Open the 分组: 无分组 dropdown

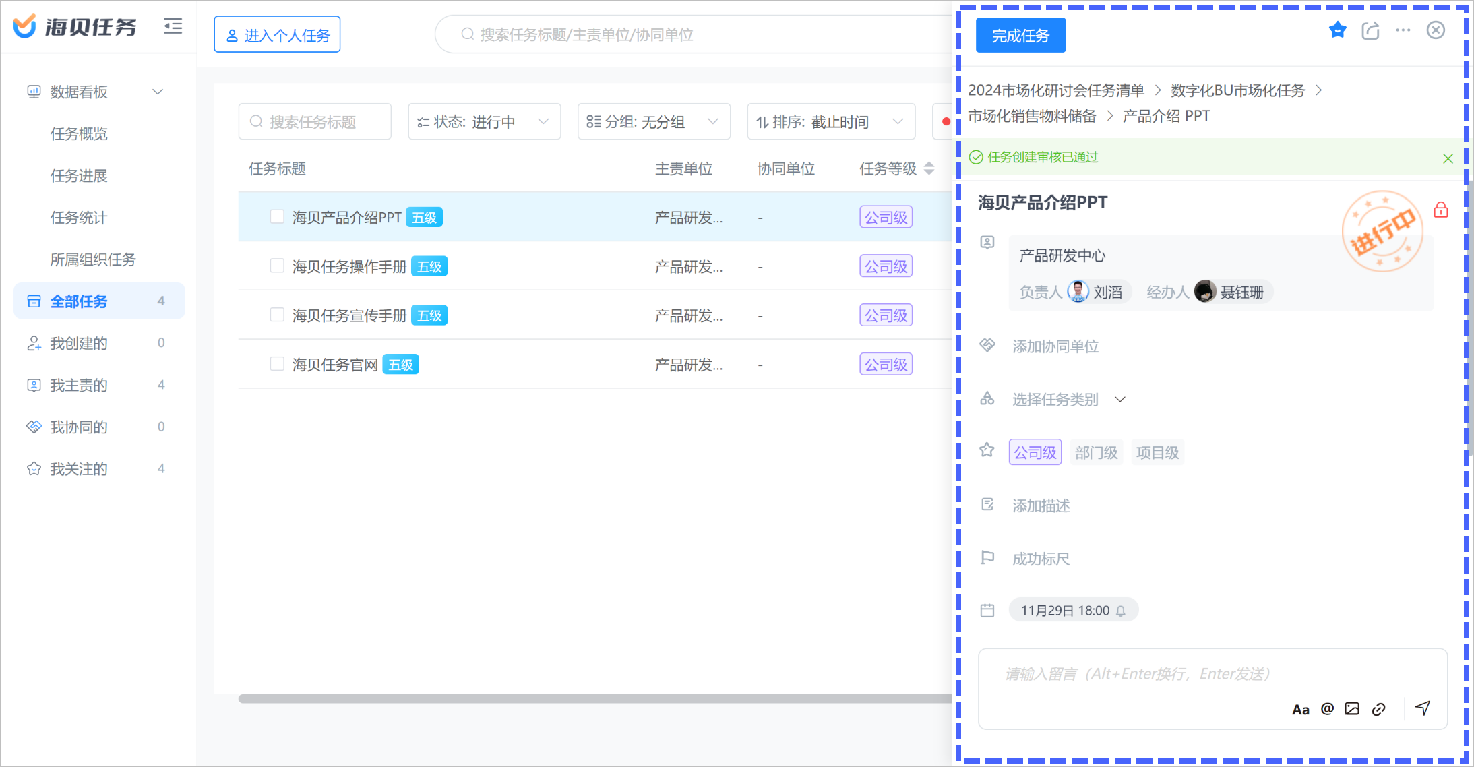654,122
